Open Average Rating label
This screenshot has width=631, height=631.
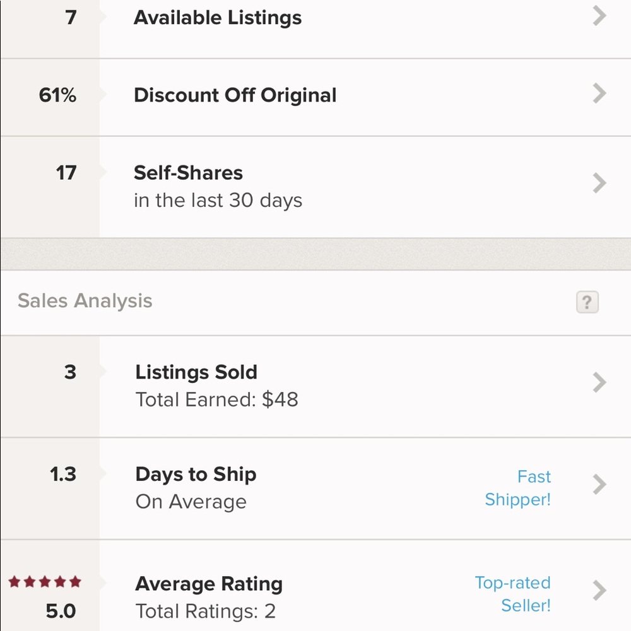208,584
